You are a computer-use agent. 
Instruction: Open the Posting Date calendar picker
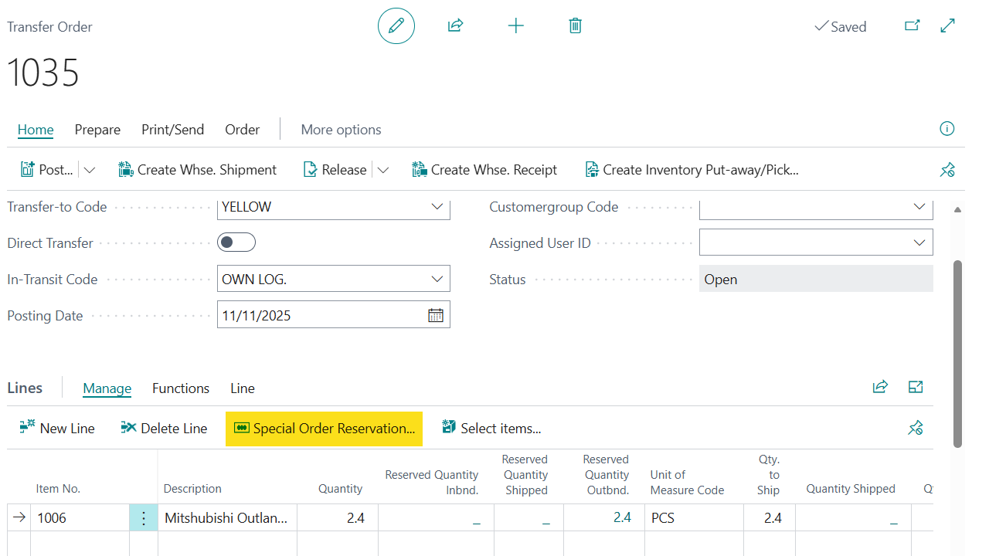coord(435,314)
